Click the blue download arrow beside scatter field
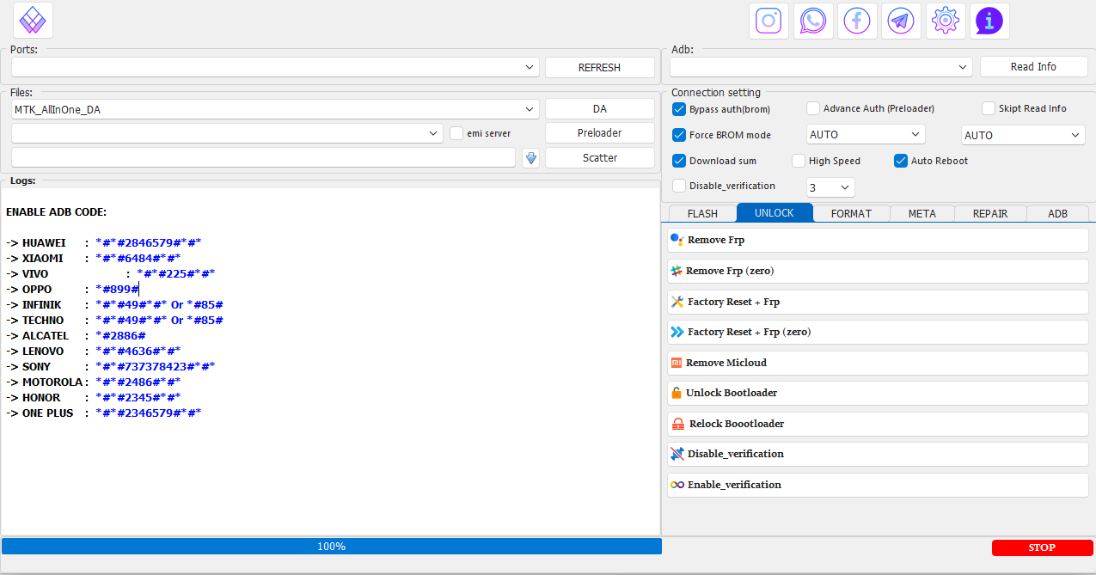 530,158
